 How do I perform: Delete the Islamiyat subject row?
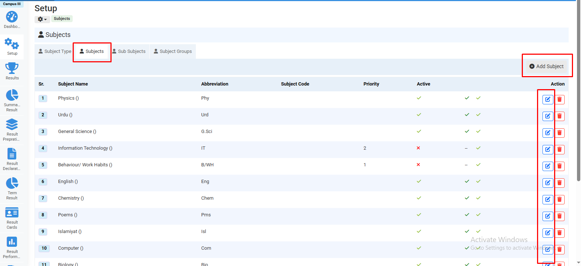click(560, 233)
